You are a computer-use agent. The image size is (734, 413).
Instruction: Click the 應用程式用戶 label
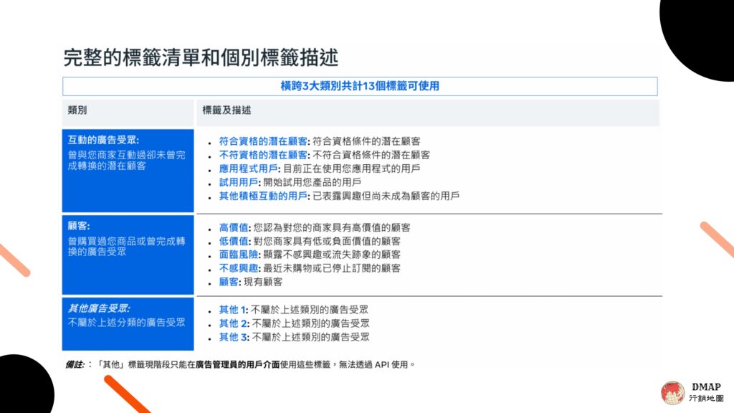[x=249, y=168]
